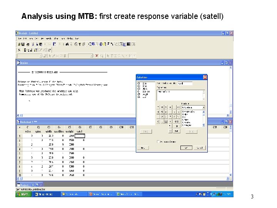
Task: Click the Session Window toolbar icon
Action: (x=121, y=44)
